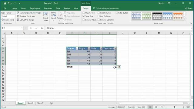Click the Share button
The image size is (194, 109).
188,8
